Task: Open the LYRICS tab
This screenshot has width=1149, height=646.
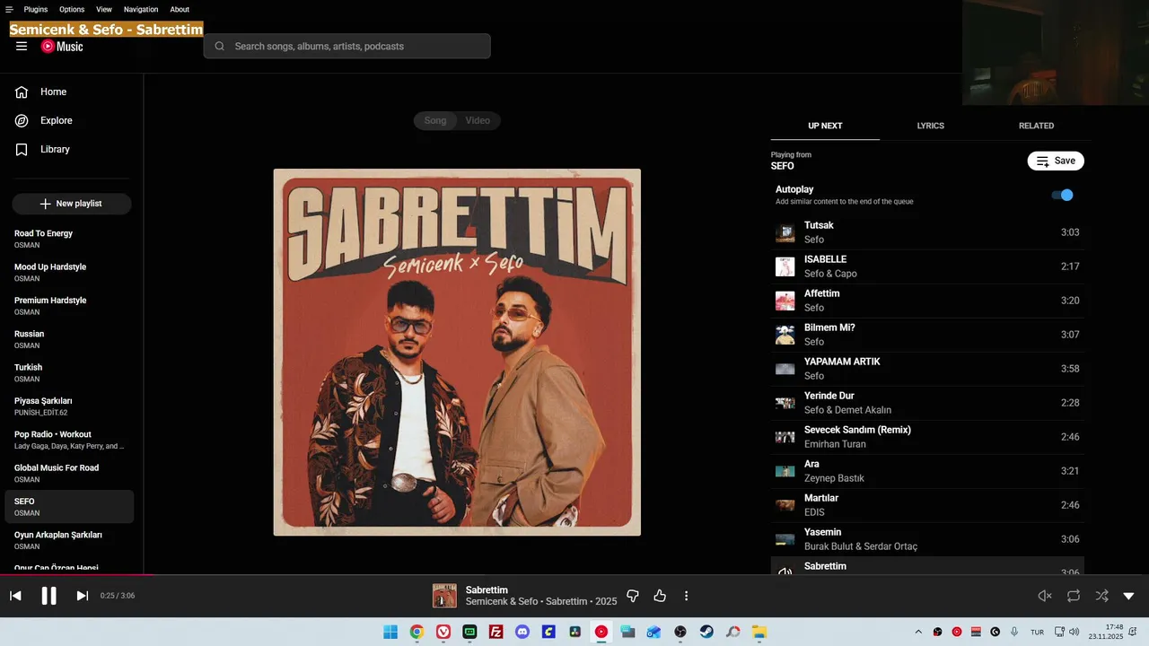Action: coord(931,126)
